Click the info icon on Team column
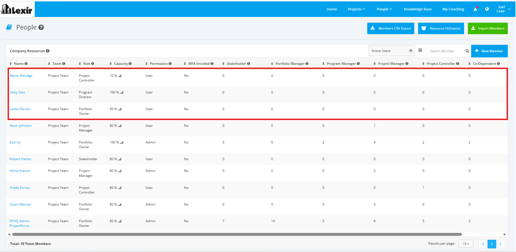Viewport: 516px width, 252px height. pos(64,64)
